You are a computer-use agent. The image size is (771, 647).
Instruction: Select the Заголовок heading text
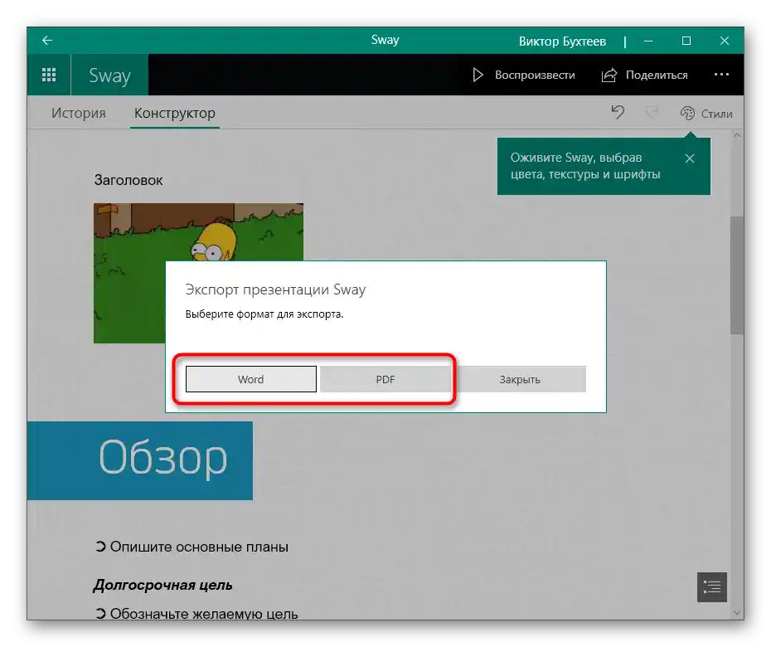(x=128, y=180)
